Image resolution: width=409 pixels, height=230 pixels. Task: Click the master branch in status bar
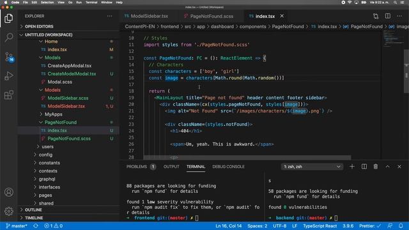pyautogui.click(x=17, y=226)
